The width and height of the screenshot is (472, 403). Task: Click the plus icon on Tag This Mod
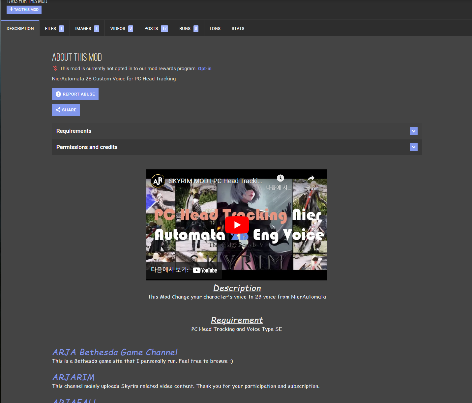11,9
